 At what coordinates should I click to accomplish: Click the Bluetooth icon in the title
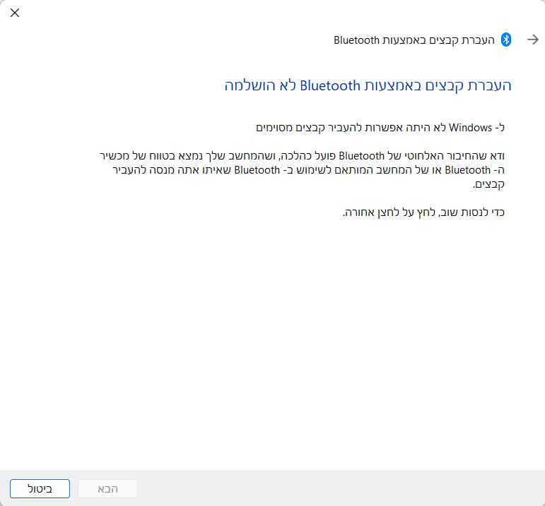pos(506,40)
